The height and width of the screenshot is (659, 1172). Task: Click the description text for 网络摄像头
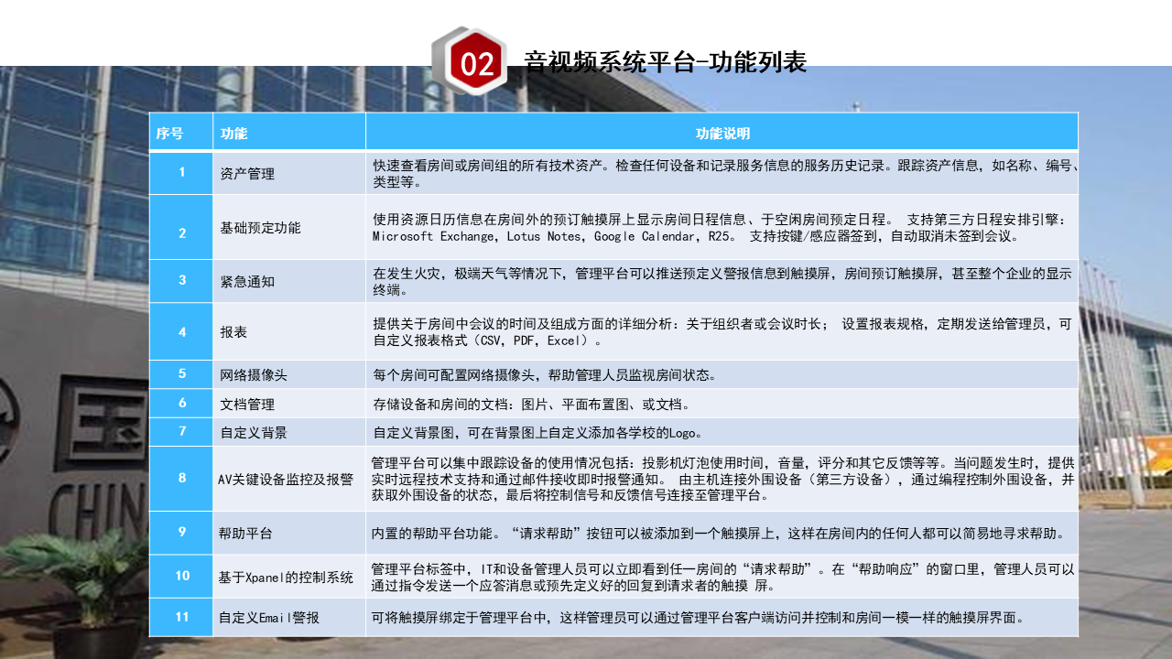point(544,374)
